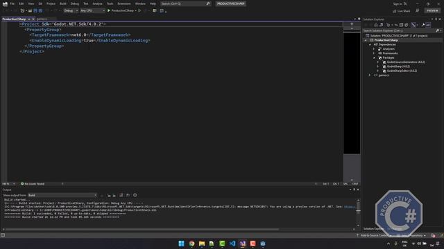The height and width of the screenshot is (249, 444).
Task: Open the View menu
Action: click(31, 3)
